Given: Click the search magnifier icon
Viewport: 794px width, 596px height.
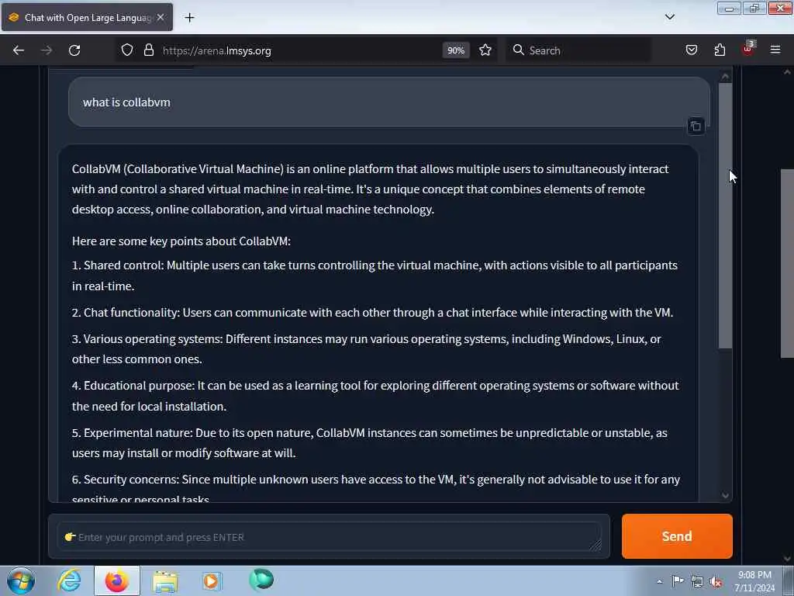Looking at the screenshot, I should tap(518, 50).
